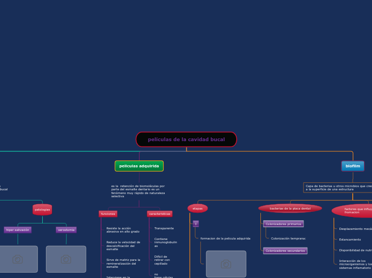Select 'Desplazamiento' factor text

tap(355, 229)
